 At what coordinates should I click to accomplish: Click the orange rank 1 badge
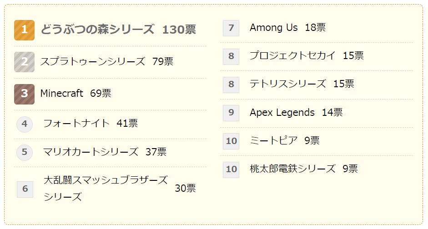coord(24,30)
